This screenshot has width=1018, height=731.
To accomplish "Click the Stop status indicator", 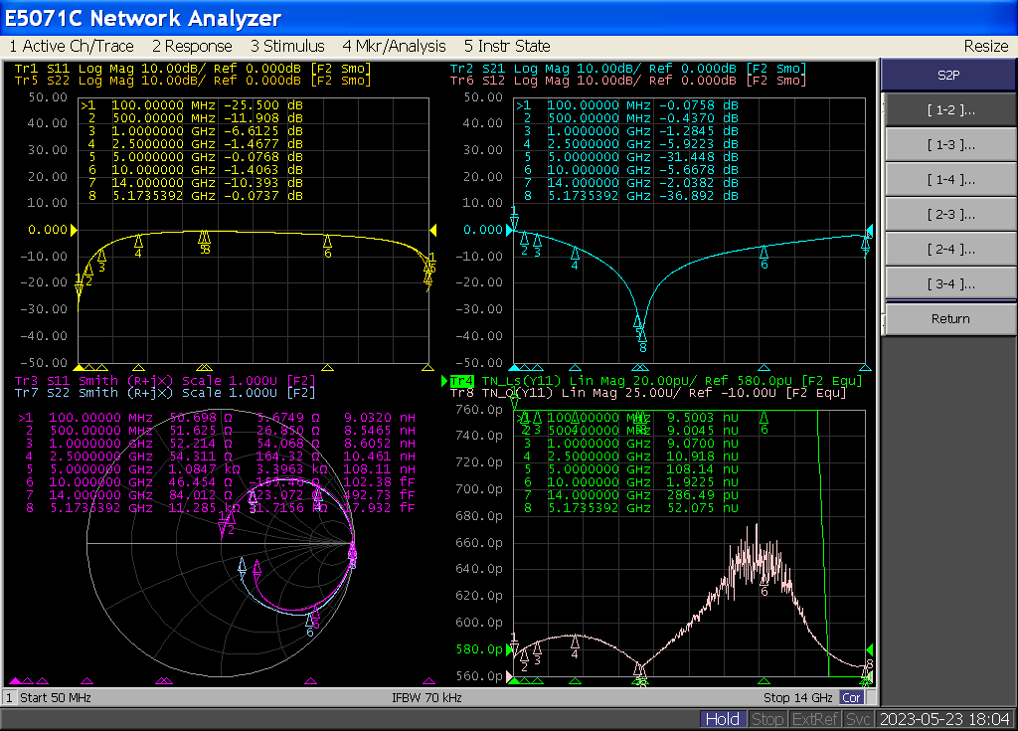I will [x=766, y=719].
